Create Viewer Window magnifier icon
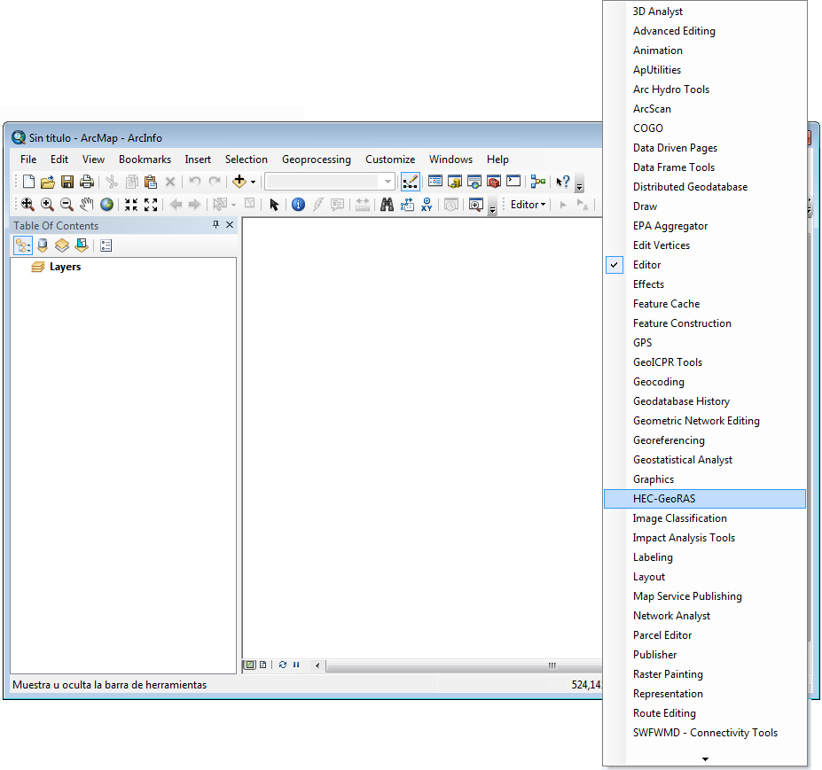Screen dimensions: 822x770 click(476, 205)
